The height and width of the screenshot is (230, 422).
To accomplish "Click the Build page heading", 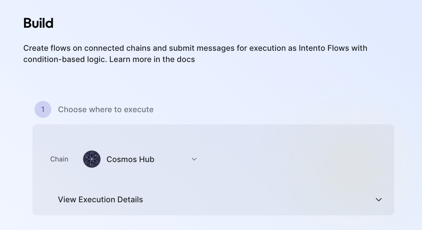I will (38, 23).
